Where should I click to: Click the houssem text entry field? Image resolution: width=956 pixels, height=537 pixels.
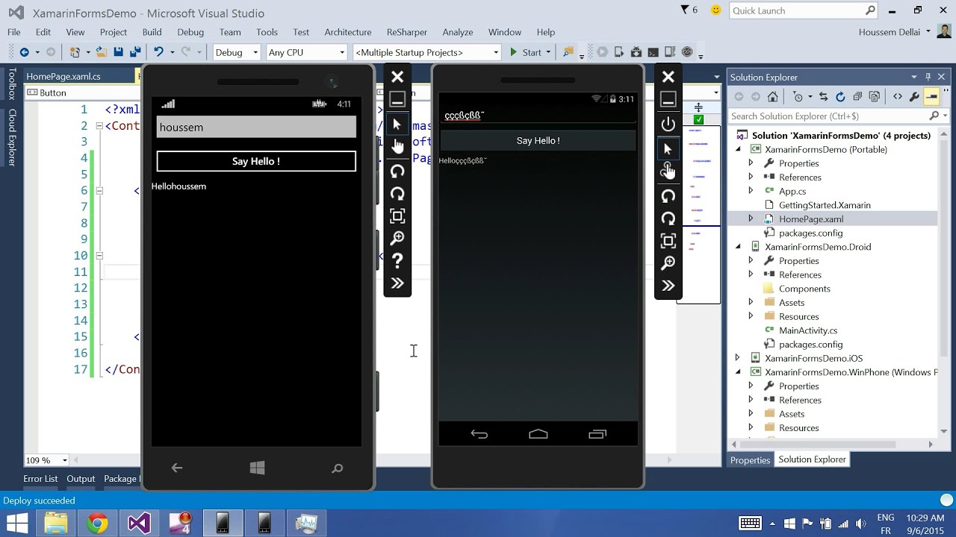[256, 127]
